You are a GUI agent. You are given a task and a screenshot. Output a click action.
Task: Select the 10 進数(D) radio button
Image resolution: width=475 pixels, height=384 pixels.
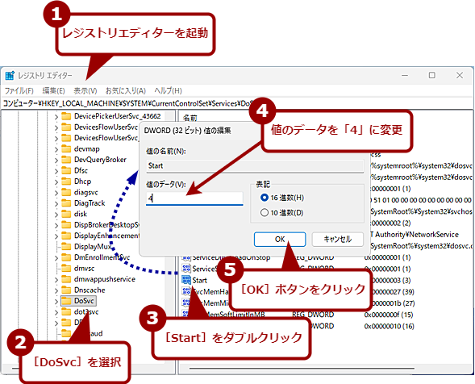[265, 212]
